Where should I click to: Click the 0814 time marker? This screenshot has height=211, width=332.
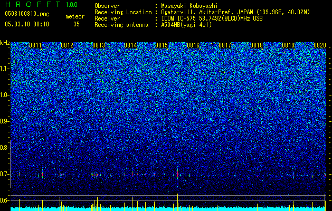[130, 45]
